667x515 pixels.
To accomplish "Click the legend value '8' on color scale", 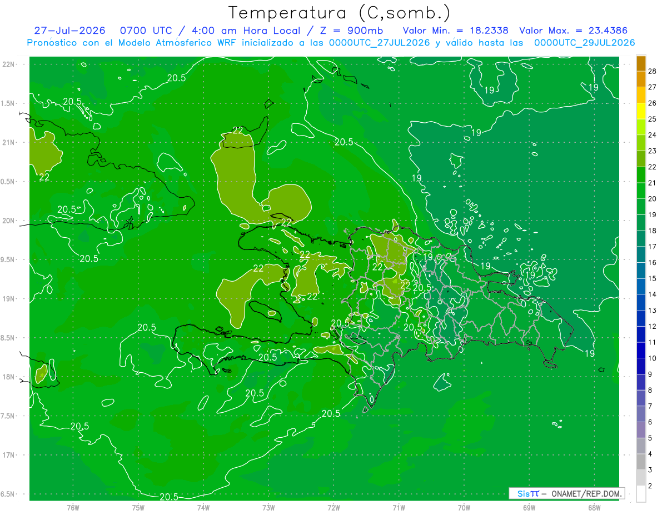I will [x=651, y=390].
